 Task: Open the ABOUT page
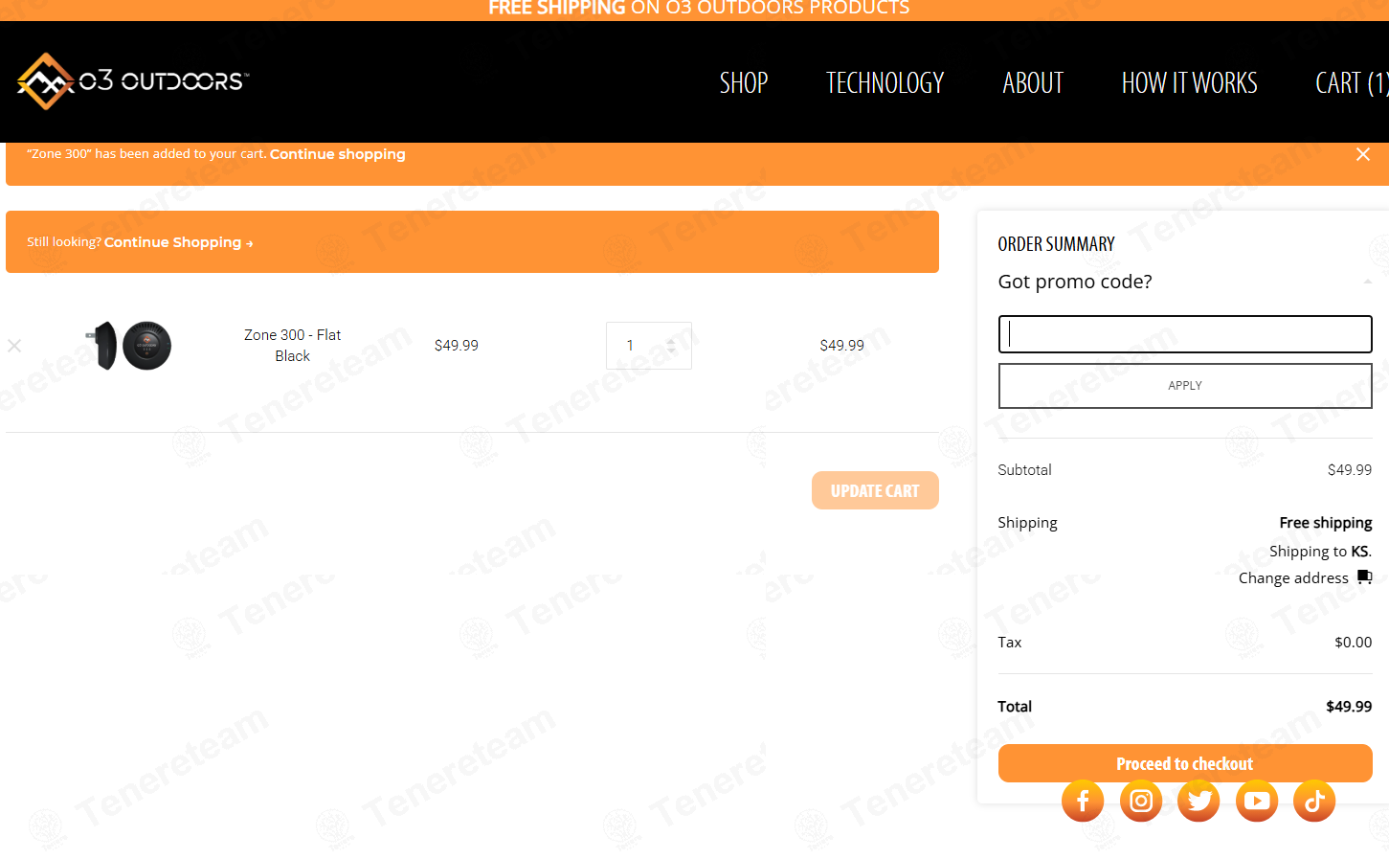click(x=1033, y=83)
